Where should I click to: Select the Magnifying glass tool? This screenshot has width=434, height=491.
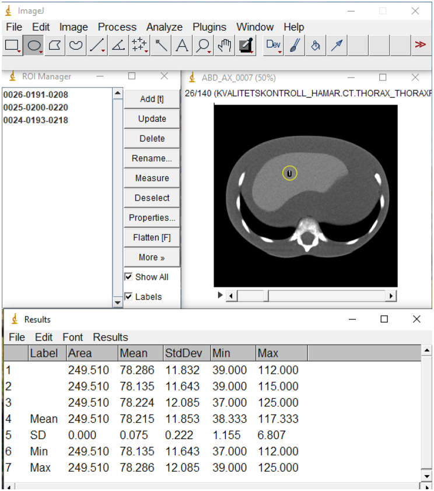(x=203, y=45)
